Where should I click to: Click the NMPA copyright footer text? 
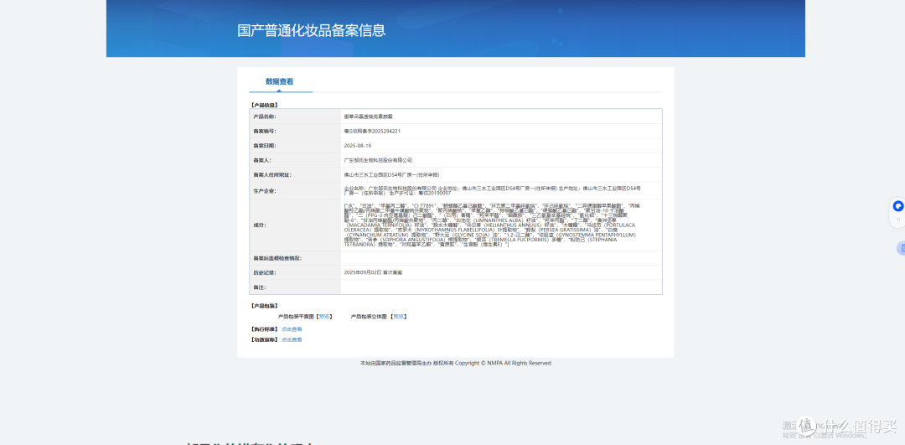pyautogui.click(x=455, y=363)
